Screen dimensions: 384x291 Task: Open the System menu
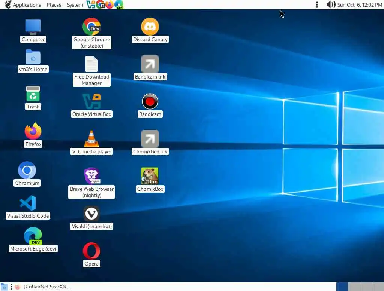75,5
